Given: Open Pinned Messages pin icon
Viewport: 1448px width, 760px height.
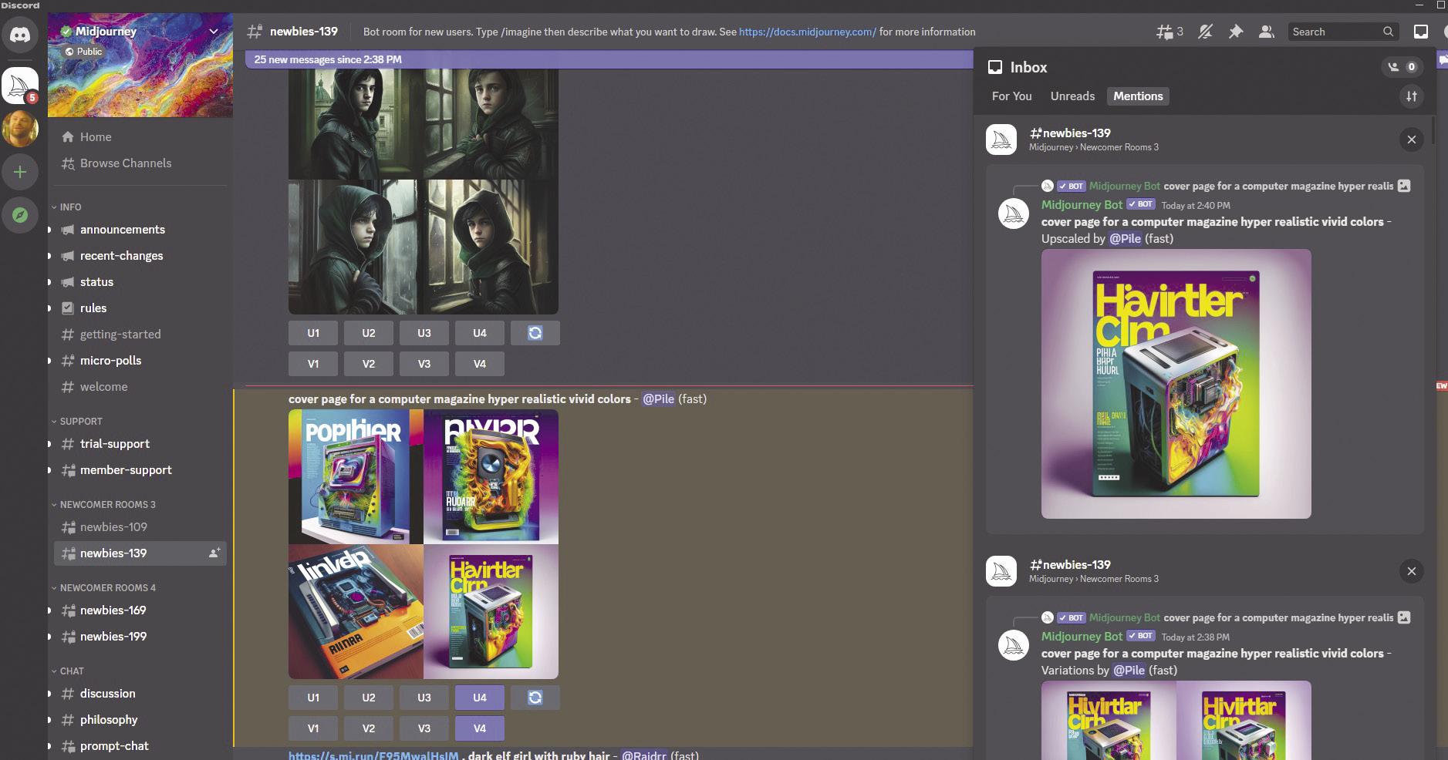Looking at the screenshot, I should [x=1236, y=32].
